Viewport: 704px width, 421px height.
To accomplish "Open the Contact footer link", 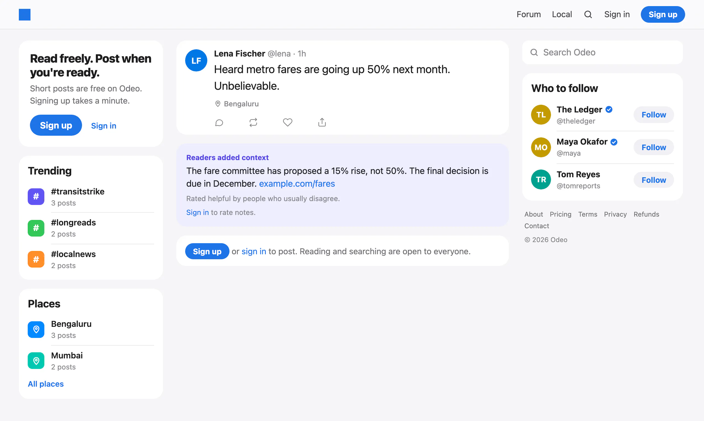I will (537, 226).
